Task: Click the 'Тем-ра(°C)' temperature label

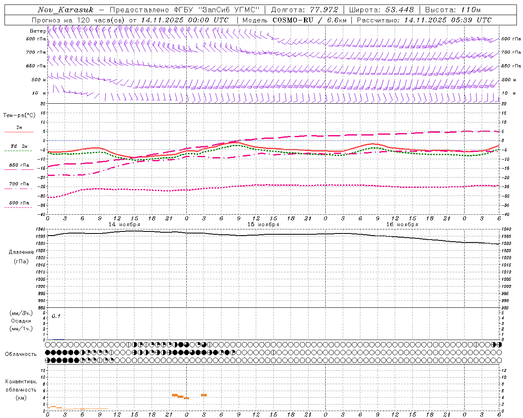Action: point(19,116)
